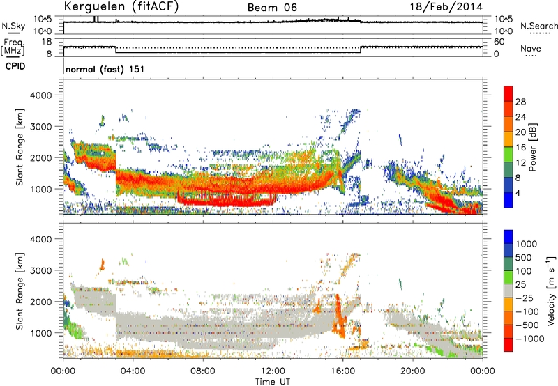The height and width of the screenshot is (386, 558).
Task: Click the velocity colorbar red segment at -1000
Action: (x=508, y=345)
